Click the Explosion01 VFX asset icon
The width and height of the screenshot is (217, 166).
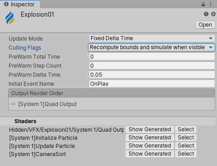point(10,18)
